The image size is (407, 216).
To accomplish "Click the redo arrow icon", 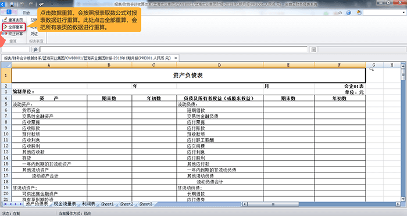I will [x=31, y=5].
